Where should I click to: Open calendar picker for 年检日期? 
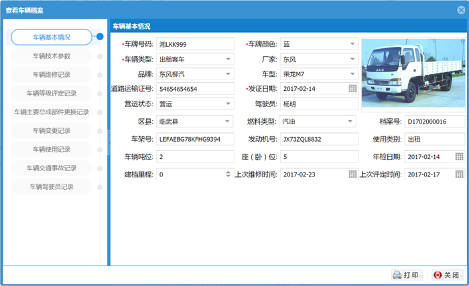click(459, 156)
